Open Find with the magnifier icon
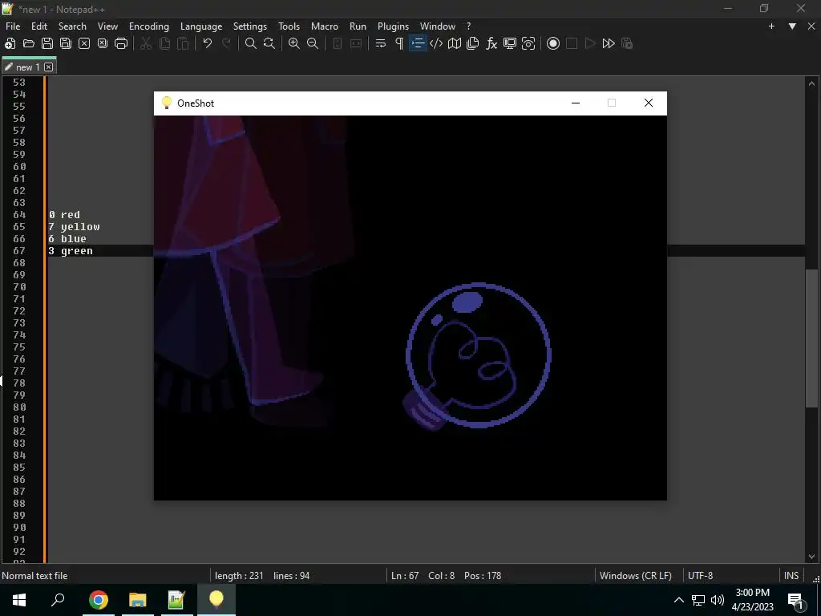Screen dimensions: 821x616 [x=251, y=43]
